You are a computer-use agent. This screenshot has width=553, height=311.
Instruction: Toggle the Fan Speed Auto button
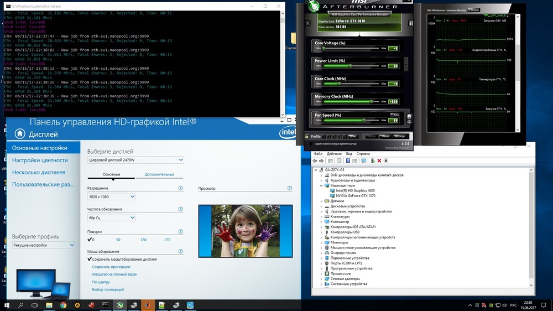(395, 115)
